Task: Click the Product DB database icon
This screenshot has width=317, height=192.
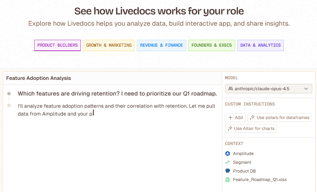Action: 228,171
